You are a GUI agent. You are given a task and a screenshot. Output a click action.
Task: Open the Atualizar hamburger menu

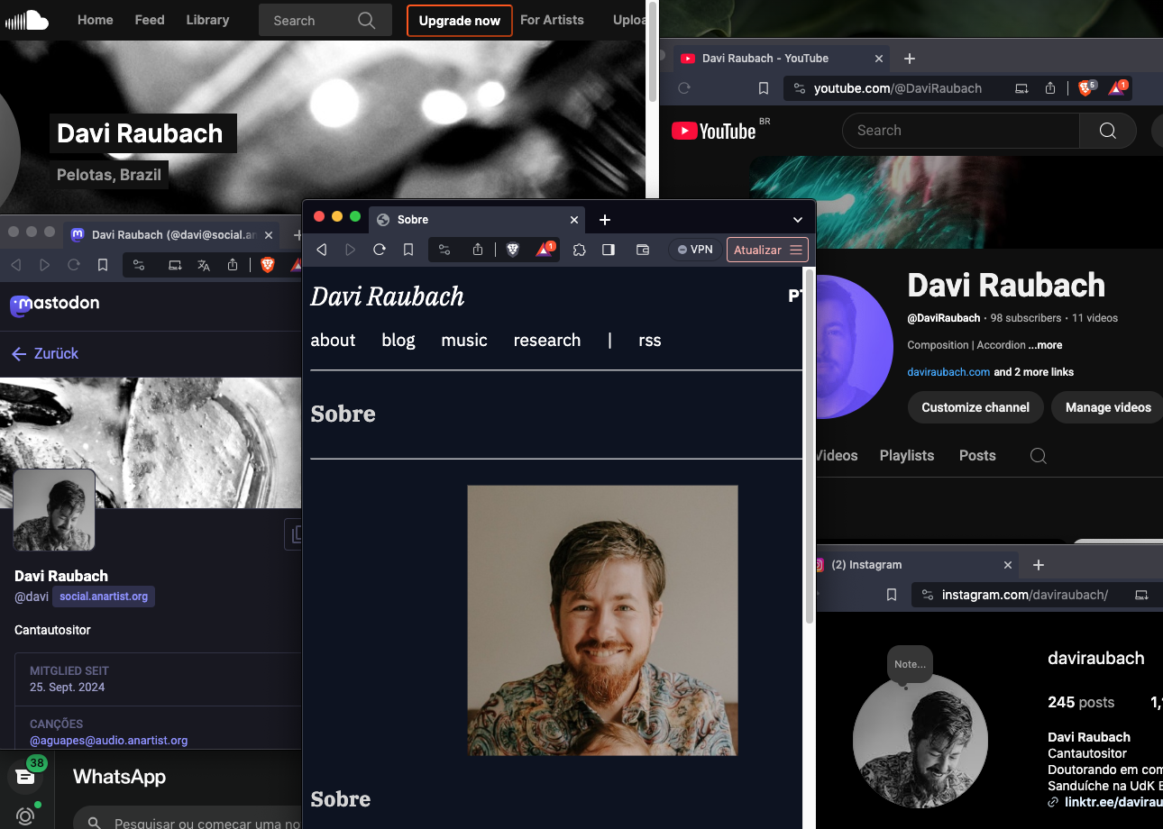(796, 250)
